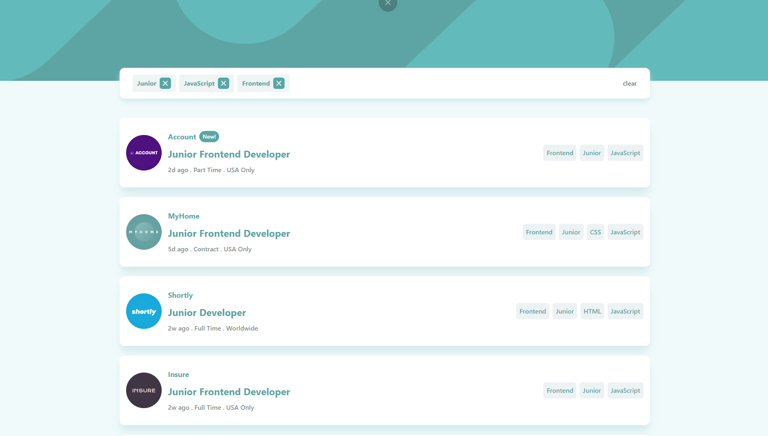Click the Junior tag on Shortly job
The image size is (768, 436).
coord(564,311)
